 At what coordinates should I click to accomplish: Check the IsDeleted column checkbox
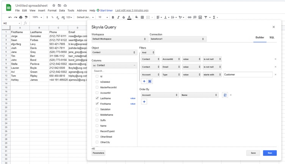pos(97,82)
